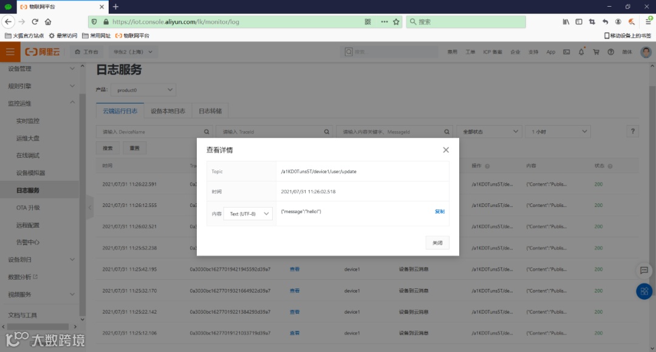Open 在线调试 in the sidebar
This screenshot has width=656, height=352.
pos(27,155)
